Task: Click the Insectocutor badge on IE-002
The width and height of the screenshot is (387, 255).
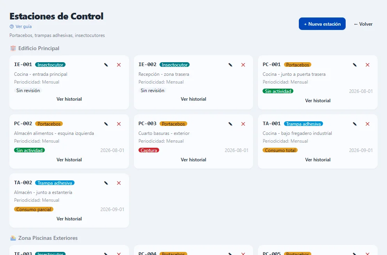Action: pos(175,65)
